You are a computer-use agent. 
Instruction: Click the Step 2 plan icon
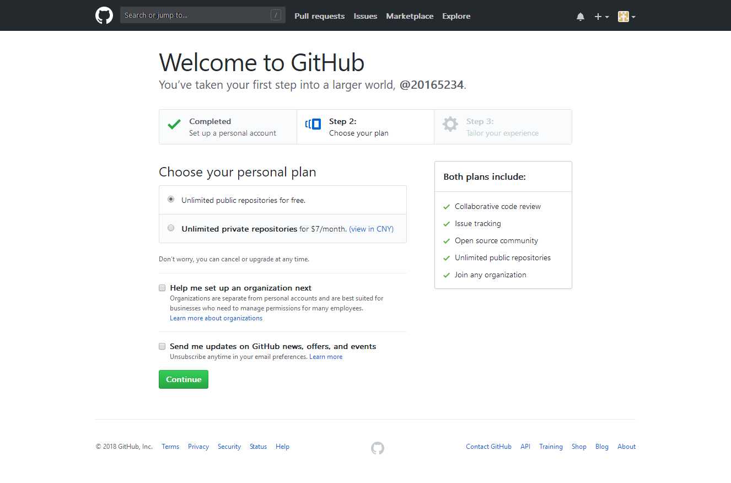click(313, 124)
